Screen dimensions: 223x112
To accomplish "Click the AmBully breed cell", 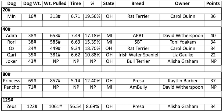I will pos(138,87).
